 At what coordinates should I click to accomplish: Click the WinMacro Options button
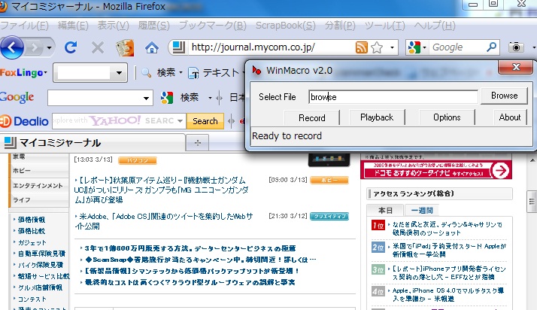pos(447,117)
